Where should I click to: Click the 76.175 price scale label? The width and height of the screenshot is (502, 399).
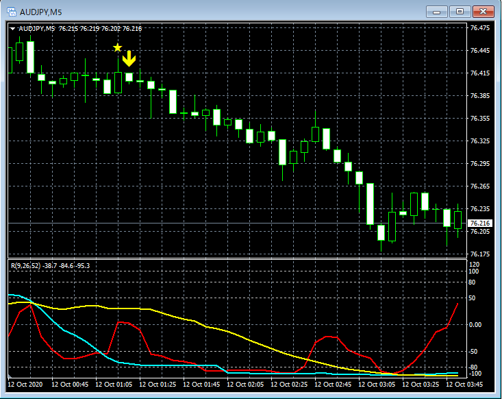click(479, 254)
